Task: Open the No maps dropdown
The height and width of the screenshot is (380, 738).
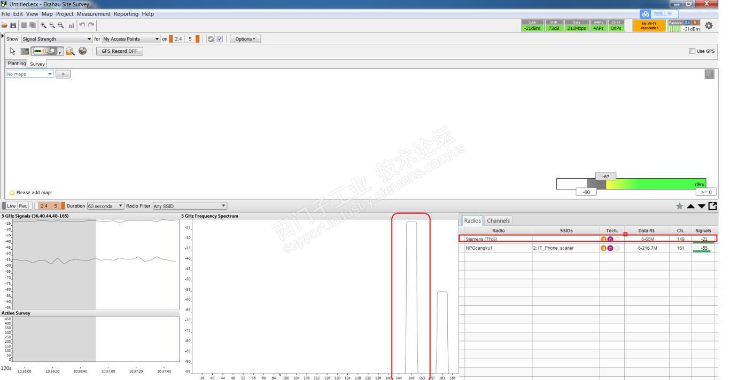Action: click(x=29, y=74)
